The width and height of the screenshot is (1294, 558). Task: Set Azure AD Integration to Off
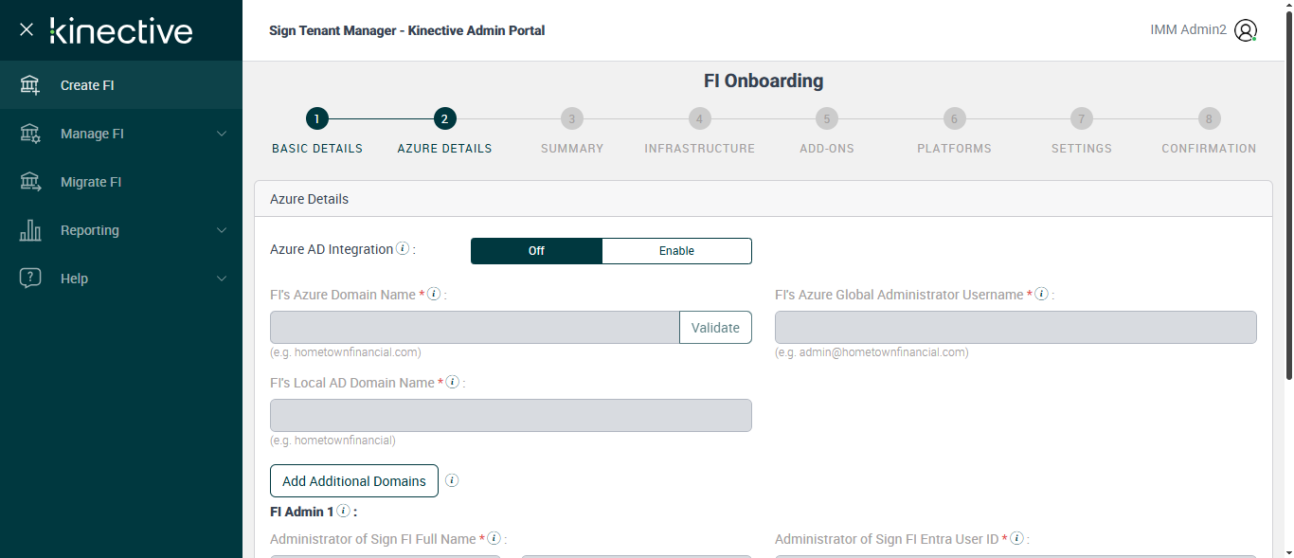pyautogui.click(x=536, y=251)
